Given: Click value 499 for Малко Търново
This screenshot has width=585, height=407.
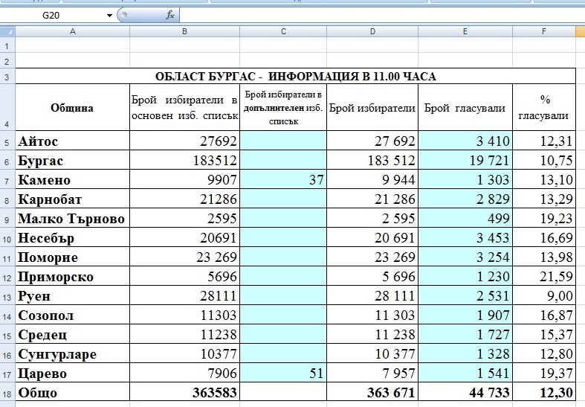Looking at the screenshot, I should [x=465, y=219].
